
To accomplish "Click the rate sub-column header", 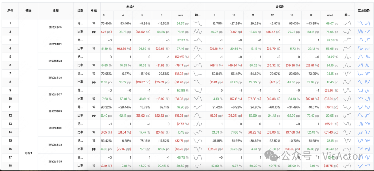I will (181, 15).
